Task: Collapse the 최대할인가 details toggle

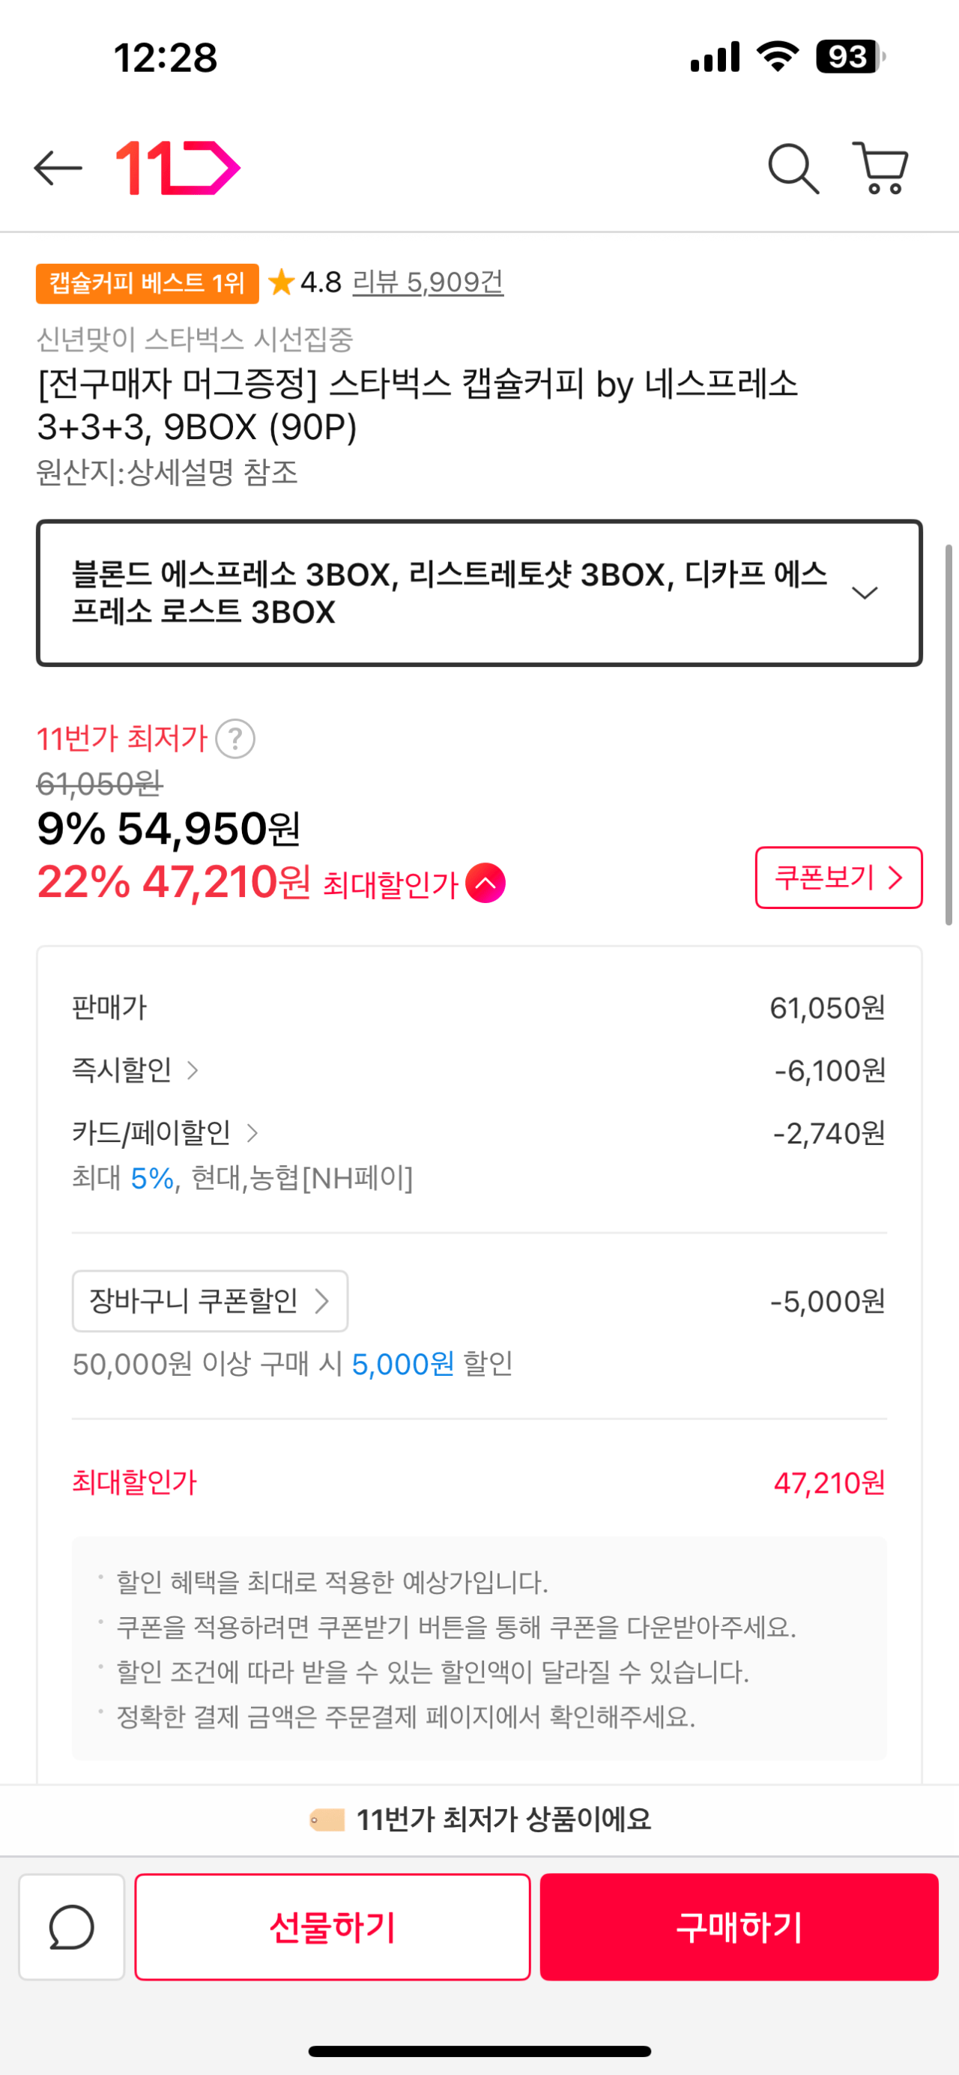Action: [485, 883]
